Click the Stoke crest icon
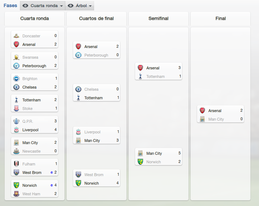The image size is (259, 206). 16,109
